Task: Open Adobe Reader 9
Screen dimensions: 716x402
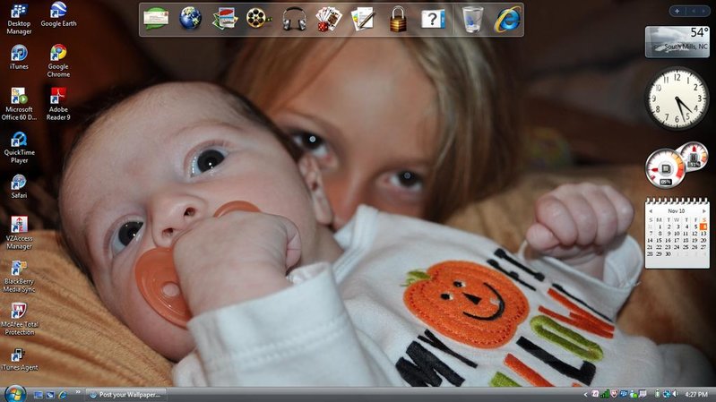Action: pyautogui.click(x=58, y=104)
